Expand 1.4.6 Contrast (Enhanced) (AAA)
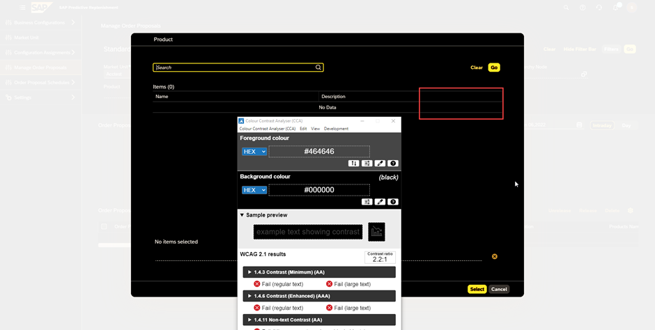 click(x=319, y=296)
